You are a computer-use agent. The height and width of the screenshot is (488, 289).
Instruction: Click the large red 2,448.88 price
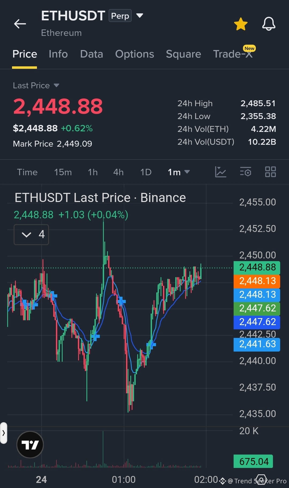coord(58,106)
